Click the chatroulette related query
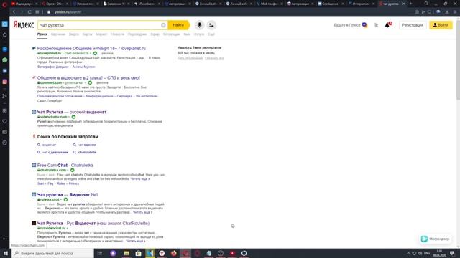 click(87, 153)
